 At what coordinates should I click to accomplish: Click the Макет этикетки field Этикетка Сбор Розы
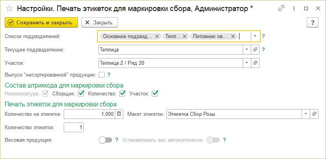click(234, 114)
